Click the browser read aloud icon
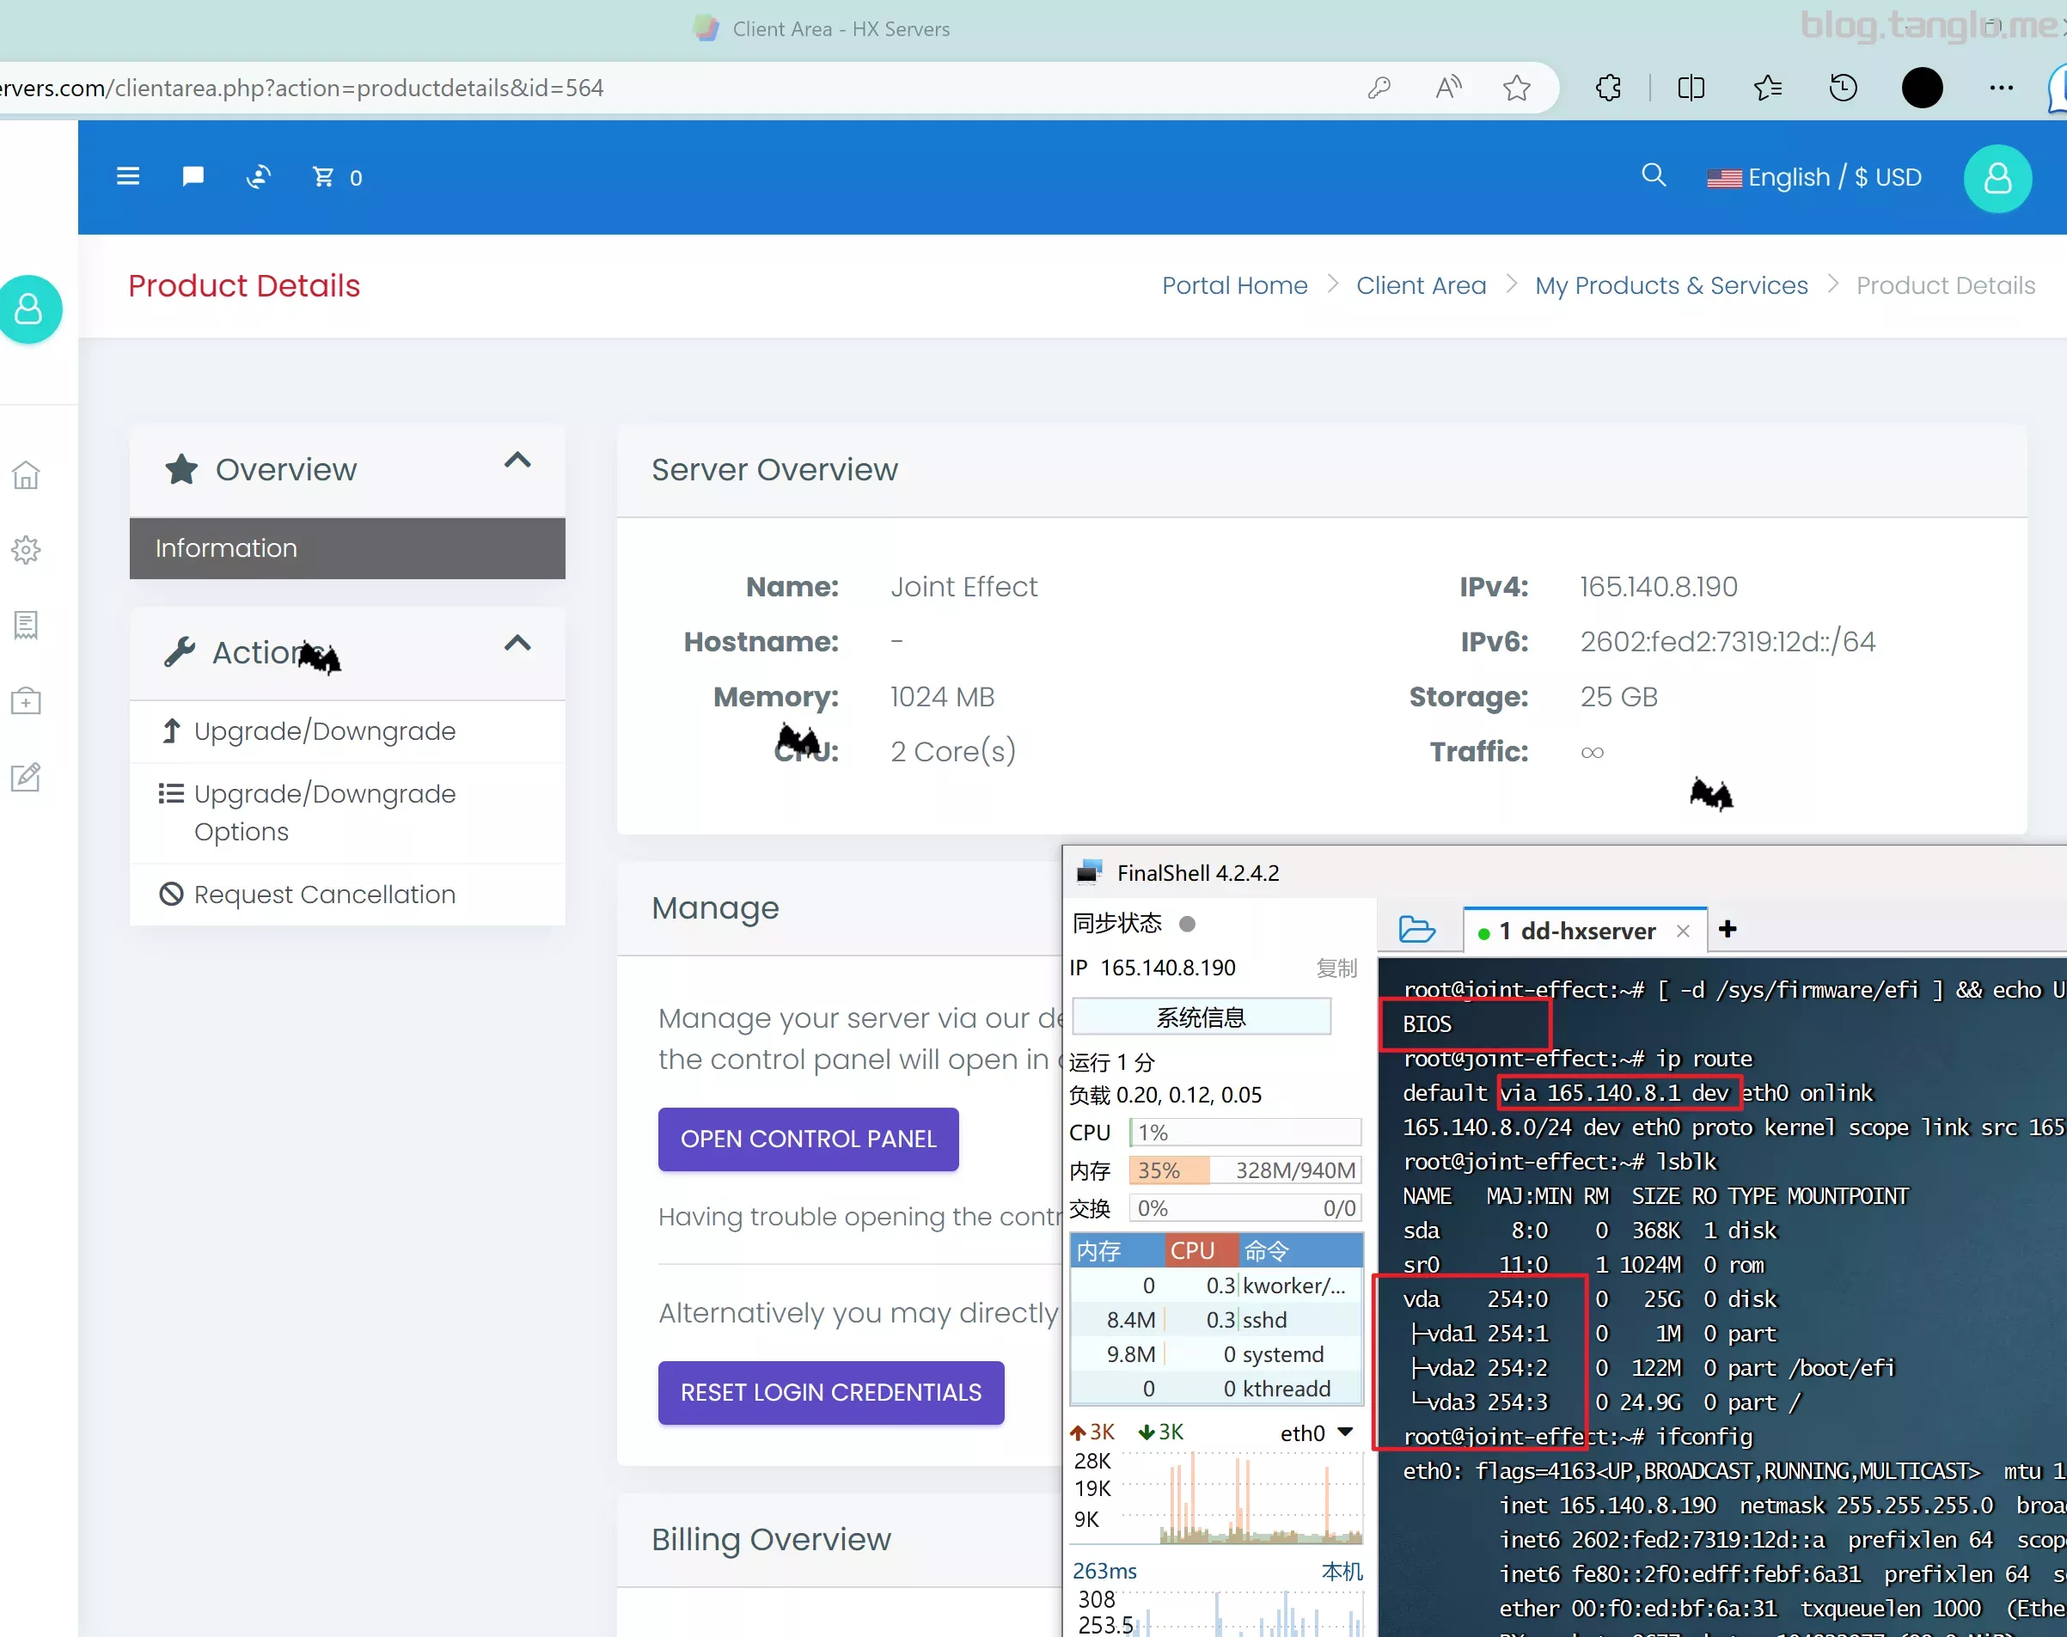The image size is (2067, 1637). pos(1447,89)
